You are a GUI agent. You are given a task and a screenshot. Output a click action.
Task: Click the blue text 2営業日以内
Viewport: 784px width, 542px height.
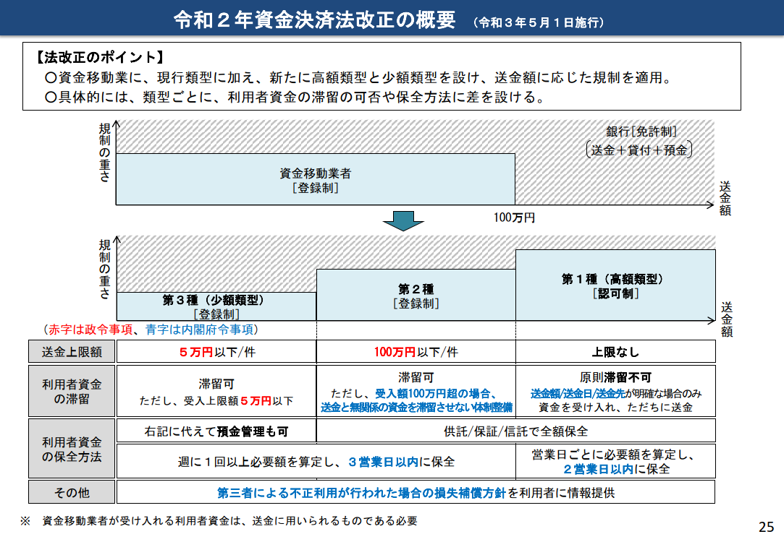coord(598,469)
